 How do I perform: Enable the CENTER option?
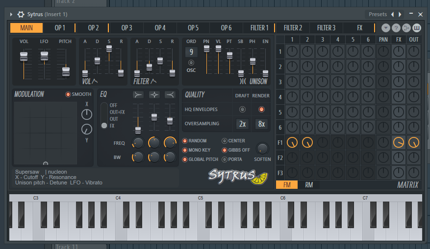pos(225,141)
